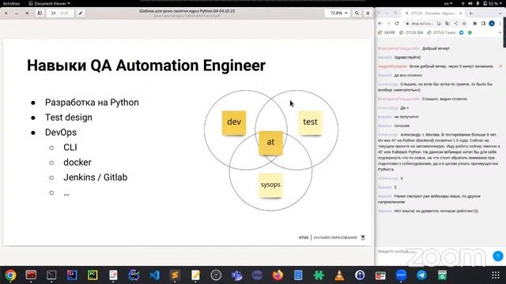Viewport: 506px width, 284px height.
Task: Open the Activities overview
Action: click(11, 3)
